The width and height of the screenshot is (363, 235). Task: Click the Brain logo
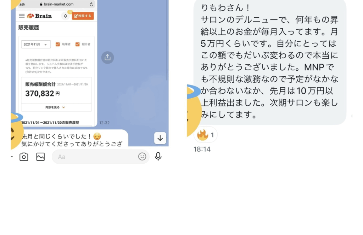(x=39, y=16)
